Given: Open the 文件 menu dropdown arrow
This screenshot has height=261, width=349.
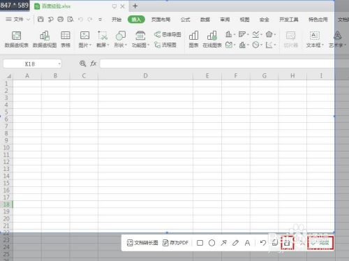Looking at the screenshot, I should 28,20.
